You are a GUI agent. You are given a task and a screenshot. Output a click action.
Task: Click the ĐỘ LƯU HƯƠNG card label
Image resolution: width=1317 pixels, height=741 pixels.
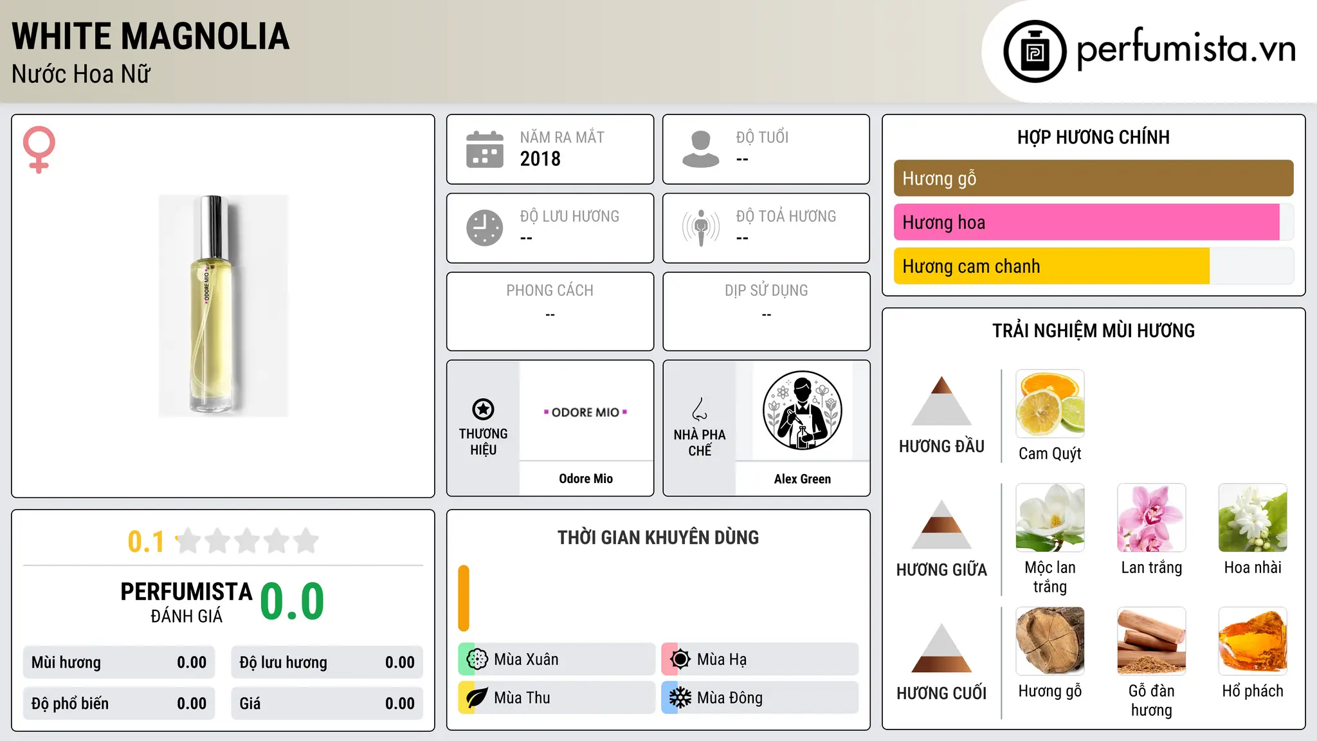(x=570, y=216)
